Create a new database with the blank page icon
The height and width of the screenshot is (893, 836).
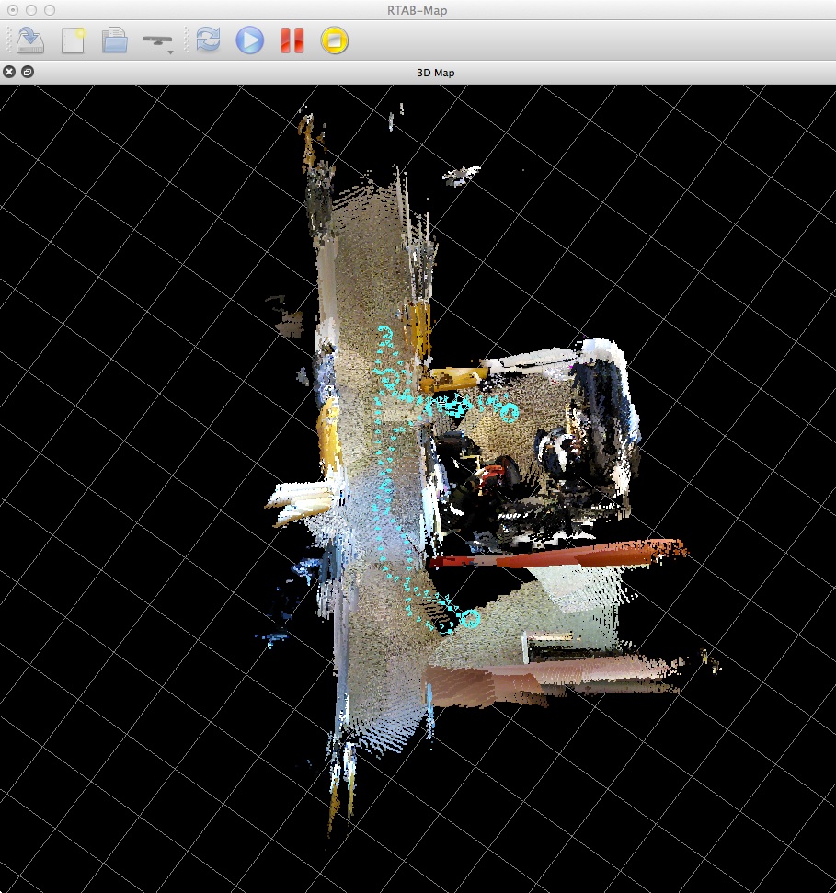73,40
